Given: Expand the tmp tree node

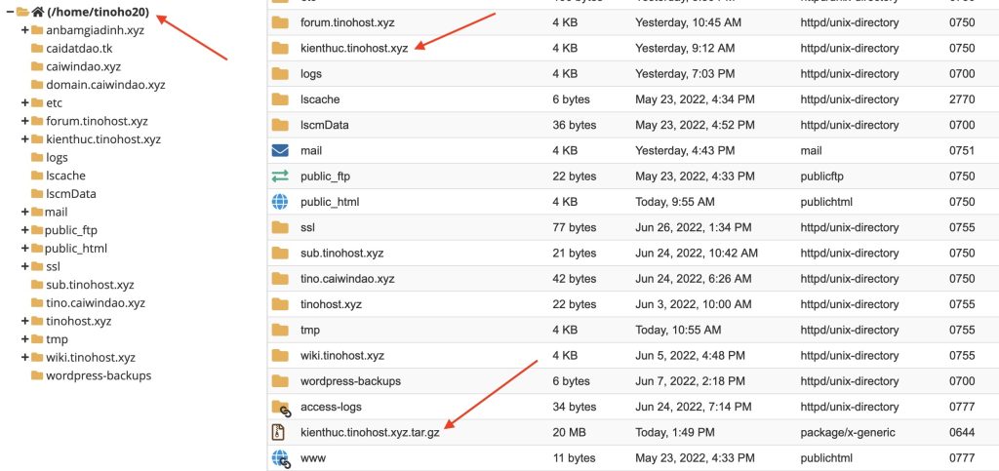Looking at the screenshot, I should point(24,339).
